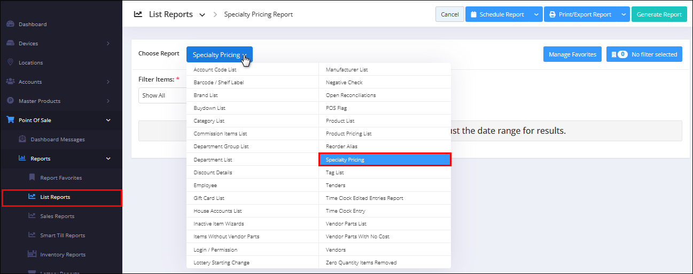Click the Devices icon in sidebar
Screen dimensions: 693x274
pos(10,43)
